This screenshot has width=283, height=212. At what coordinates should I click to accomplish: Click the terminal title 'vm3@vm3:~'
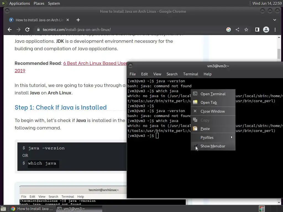tap(218, 66)
